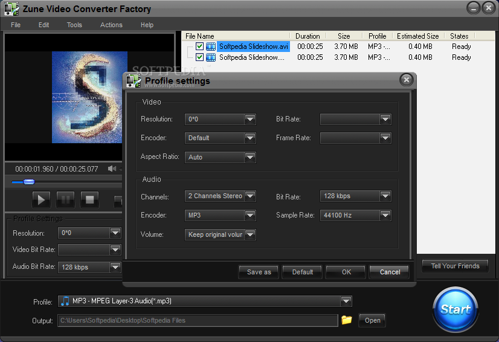Open Audio Bit Rate dropdown in left panel
This screenshot has height=342, width=499.
(115, 267)
